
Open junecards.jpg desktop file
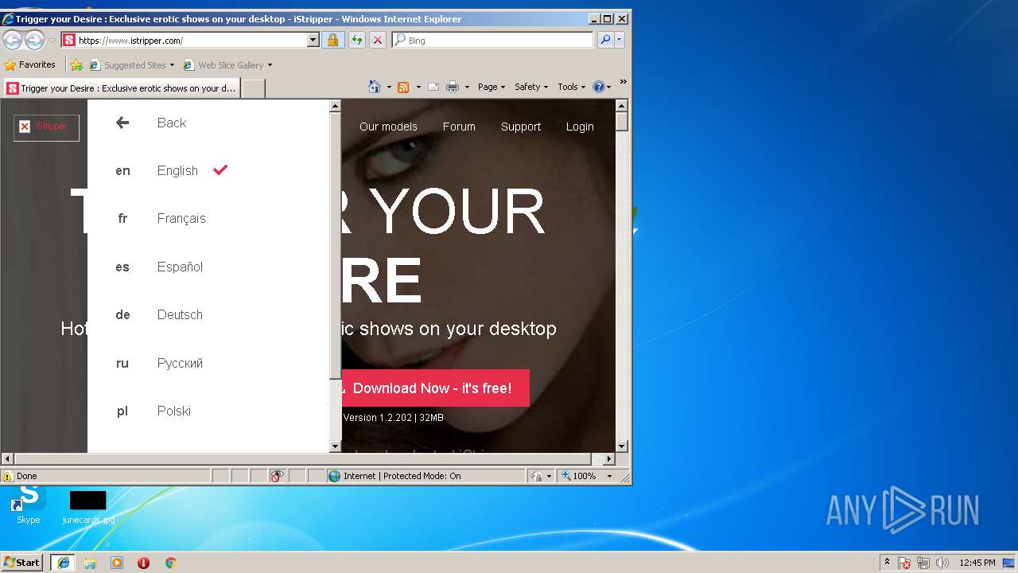pyautogui.click(x=88, y=507)
